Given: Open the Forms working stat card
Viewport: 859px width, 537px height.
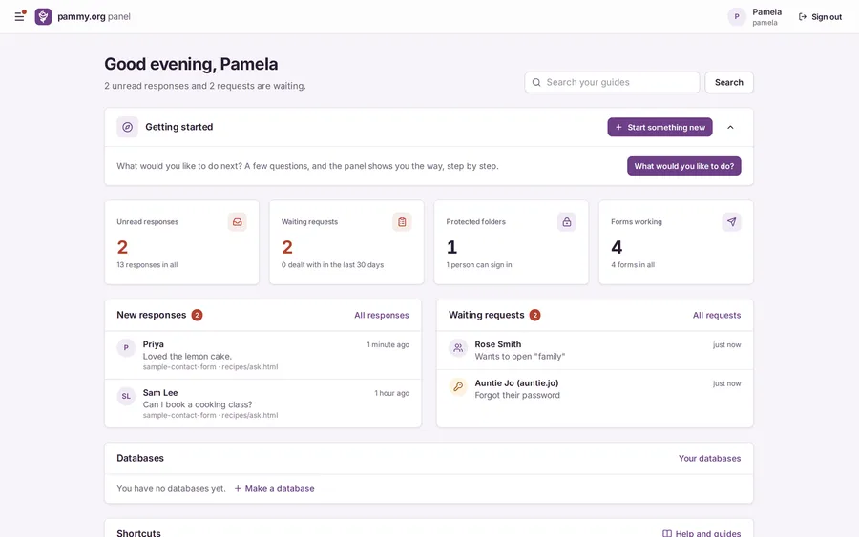Looking at the screenshot, I should (676, 242).
